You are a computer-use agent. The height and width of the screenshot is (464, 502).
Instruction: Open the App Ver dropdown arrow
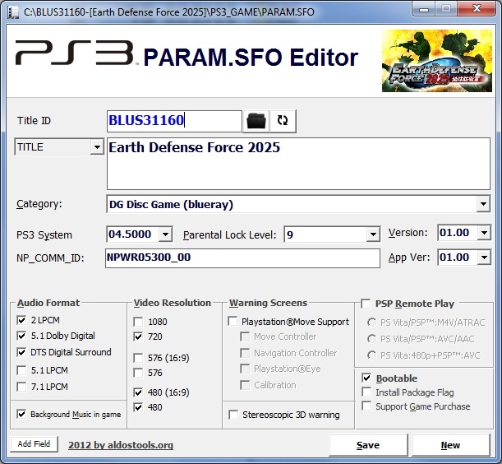pos(484,258)
